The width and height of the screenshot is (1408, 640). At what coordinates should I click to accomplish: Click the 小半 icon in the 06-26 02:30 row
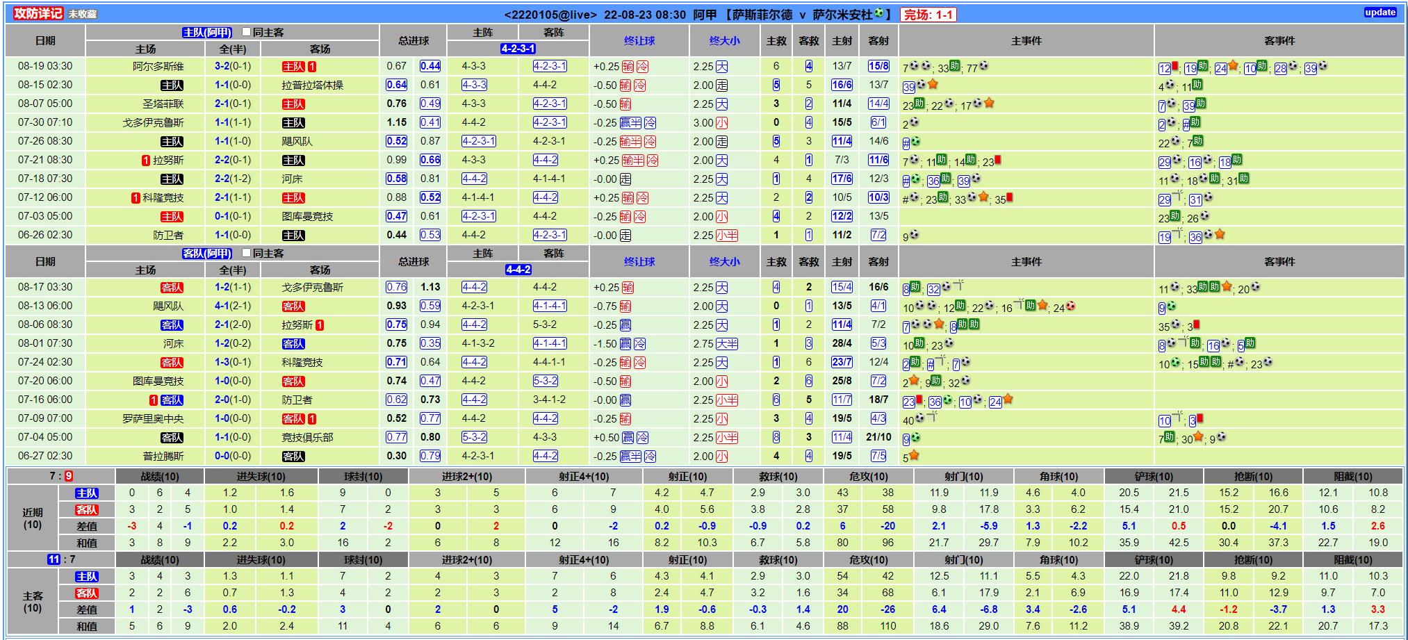click(727, 236)
